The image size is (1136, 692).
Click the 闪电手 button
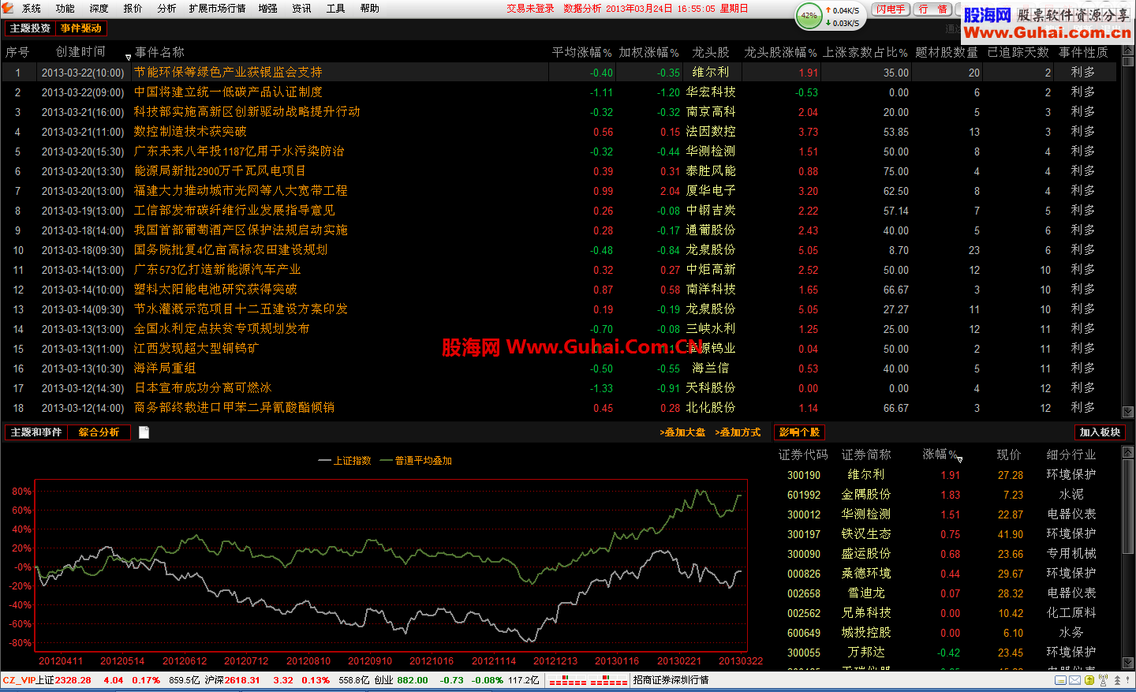[891, 9]
